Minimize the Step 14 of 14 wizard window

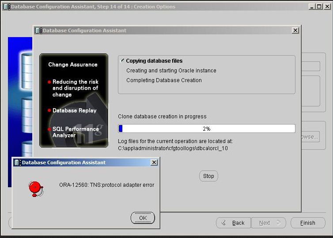pyautogui.click(x=312, y=7)
